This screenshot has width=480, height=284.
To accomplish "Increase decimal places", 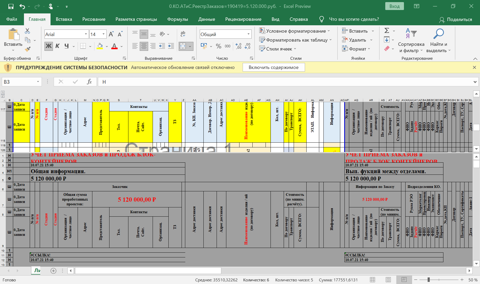I will [x=238, y=46].
